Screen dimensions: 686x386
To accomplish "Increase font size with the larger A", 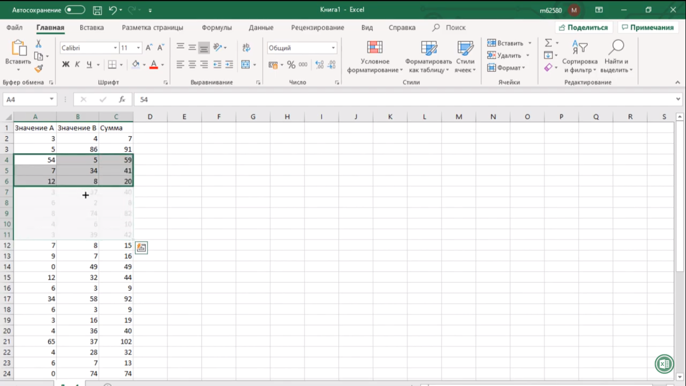I will pyautogui.click(x=149, y=48).
